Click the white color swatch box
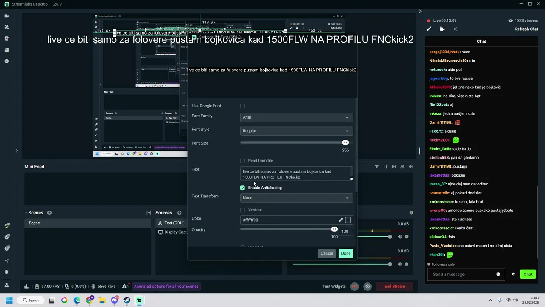 tap(348, 220)
